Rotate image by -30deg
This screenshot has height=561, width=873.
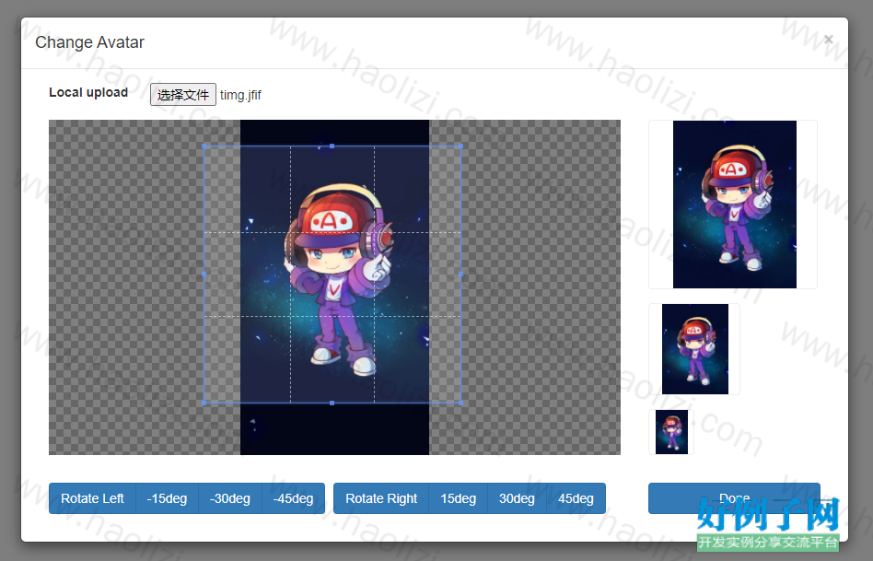[x=230, y=498]
